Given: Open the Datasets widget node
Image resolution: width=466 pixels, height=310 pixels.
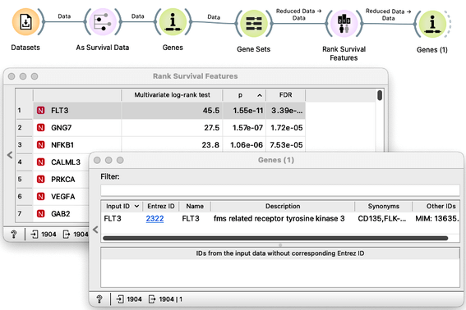Looking at the screenshot, I should (x=25, y=22).
